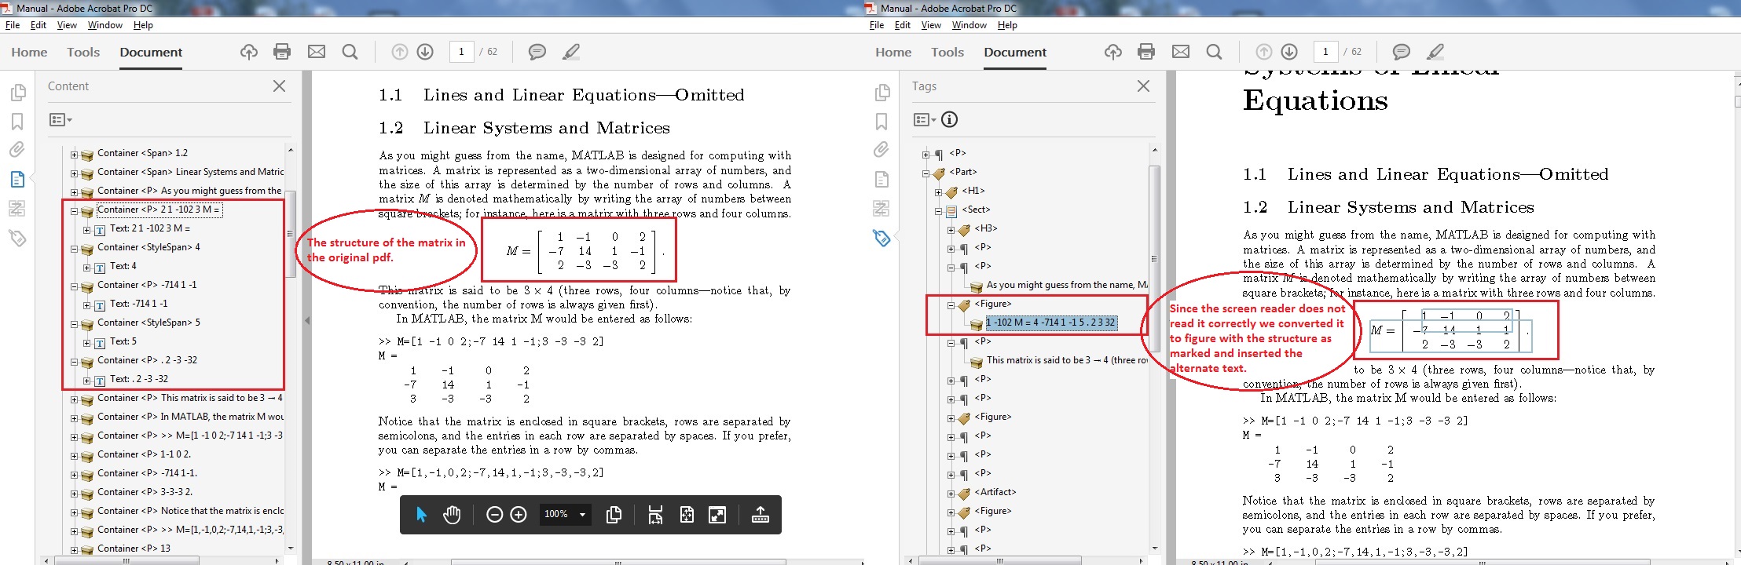Click the dock toolbar icon in floating toolbar
1741x565 pixels.
(x=761, y=515)
